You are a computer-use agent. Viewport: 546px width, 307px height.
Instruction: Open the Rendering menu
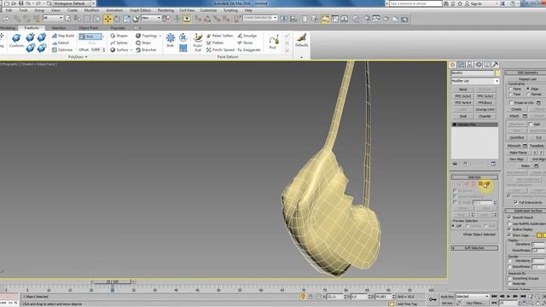click(166, 10)
